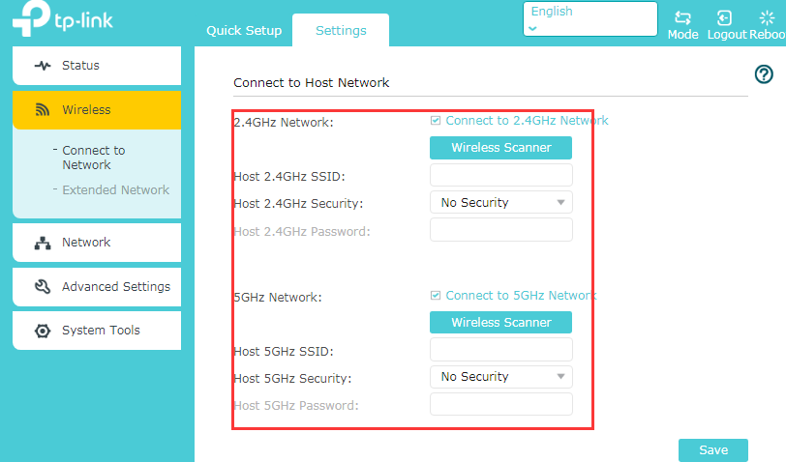Click Wireless Scanner for 2.4GHz network
Screen dimensions: 786x462
click(500, 148)
